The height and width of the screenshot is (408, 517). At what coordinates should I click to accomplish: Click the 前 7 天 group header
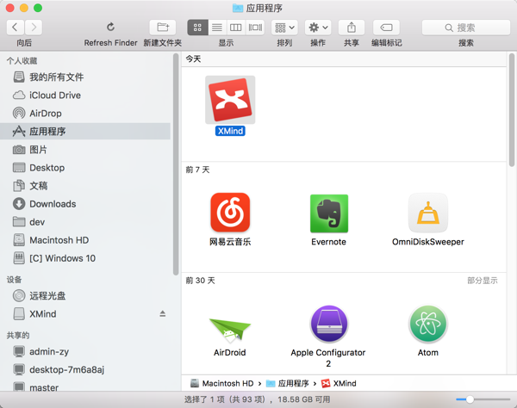tap(197, 170)
